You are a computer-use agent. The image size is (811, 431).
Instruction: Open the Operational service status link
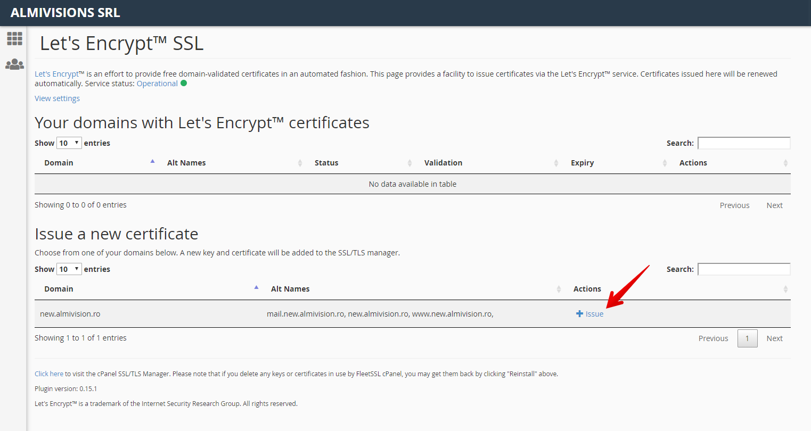pos(157,84)
